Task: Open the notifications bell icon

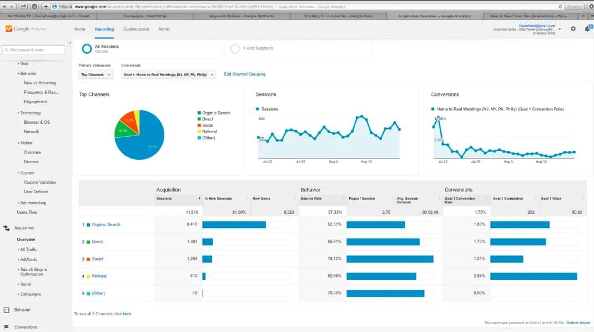Action: click(x=587, y=28)
